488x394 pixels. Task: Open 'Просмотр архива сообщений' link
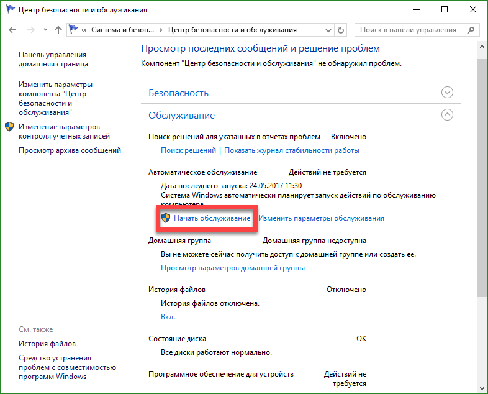point(70,150)
